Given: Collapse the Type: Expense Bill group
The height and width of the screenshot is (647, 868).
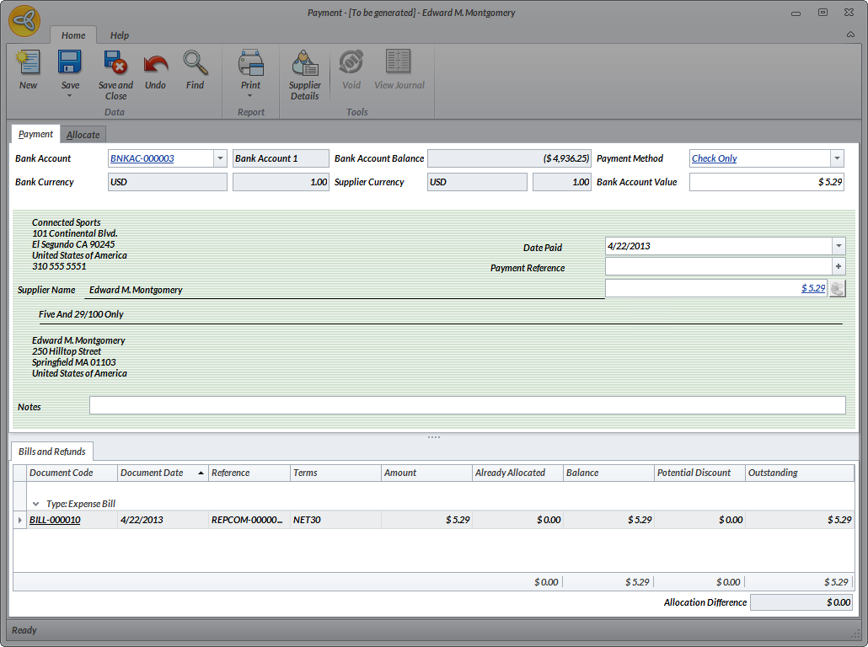Looking at the screenshot, I should tap(35, 504).
